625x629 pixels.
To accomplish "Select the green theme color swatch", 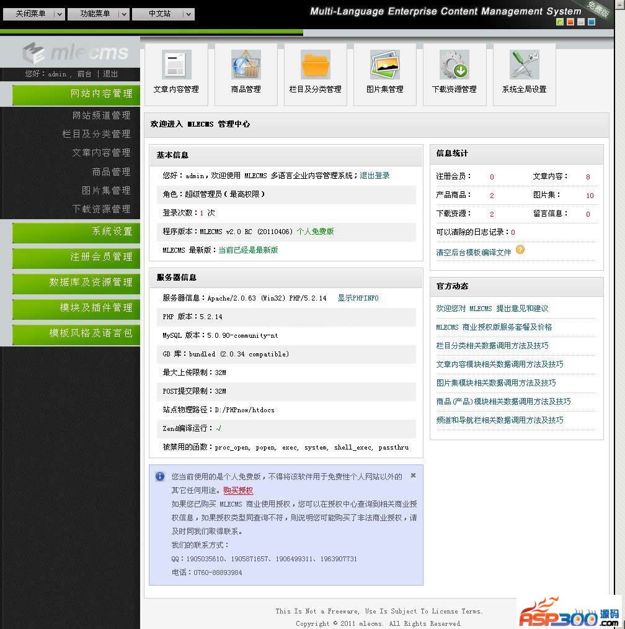I will (x=560, y=22).
